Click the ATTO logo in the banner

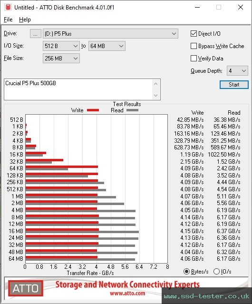click(26, 288)
